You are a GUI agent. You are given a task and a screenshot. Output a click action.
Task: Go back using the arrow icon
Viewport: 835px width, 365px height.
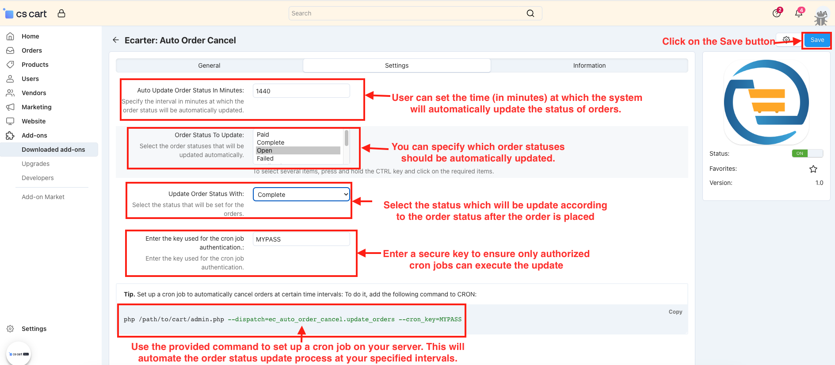pos(116,40)
